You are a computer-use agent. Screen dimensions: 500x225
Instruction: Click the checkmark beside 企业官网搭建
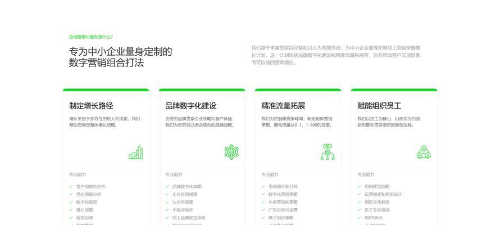(x=167, y=194)
